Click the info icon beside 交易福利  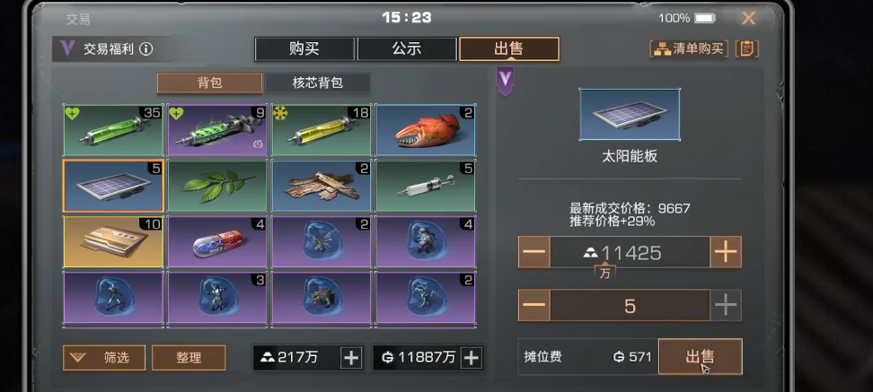(145, 49)
